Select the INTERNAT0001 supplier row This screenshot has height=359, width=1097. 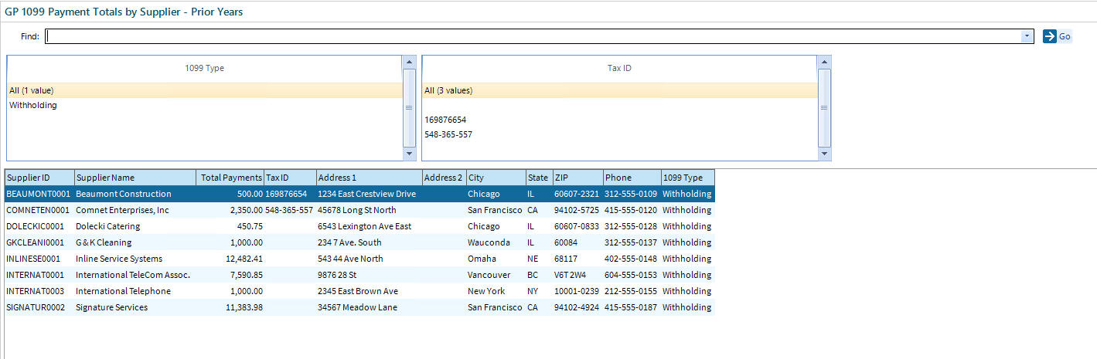pyautogui.click(x=359, y=275)
